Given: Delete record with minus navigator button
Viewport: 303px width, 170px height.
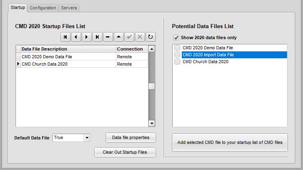Looking at the screenshot, I should point(108,37).
